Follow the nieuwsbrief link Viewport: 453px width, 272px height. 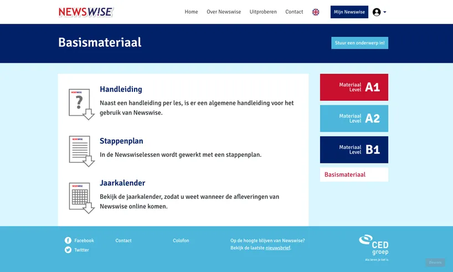click(x=277, y=248)
